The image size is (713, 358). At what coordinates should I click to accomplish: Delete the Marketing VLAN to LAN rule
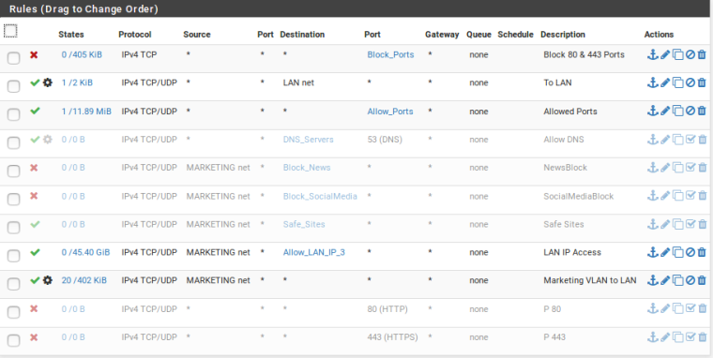tap(702, 280)
